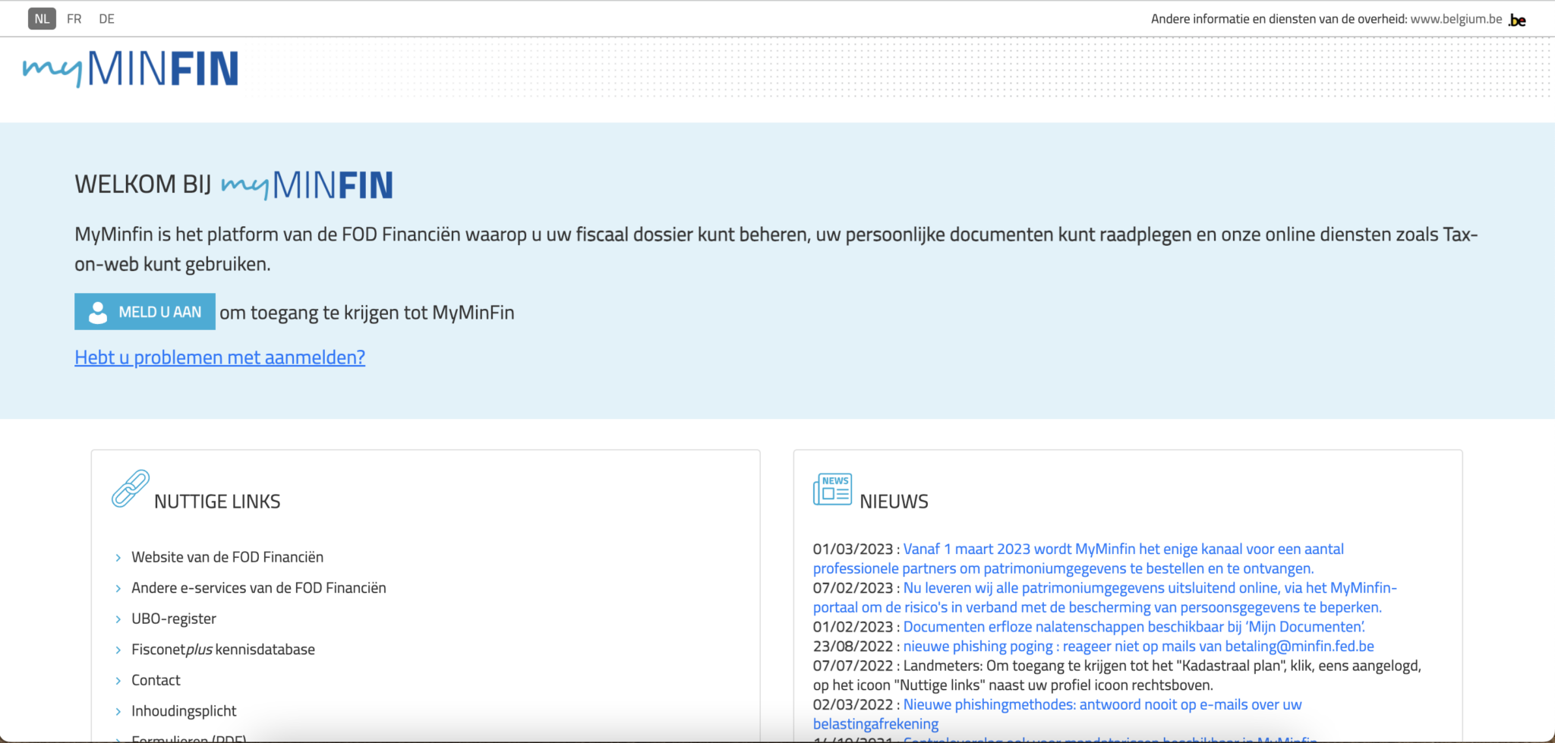Click the date 01/02/2023 in news
Image resolution: width=1555 pixels, height=743 pixels.
click(x=853, y=627)
